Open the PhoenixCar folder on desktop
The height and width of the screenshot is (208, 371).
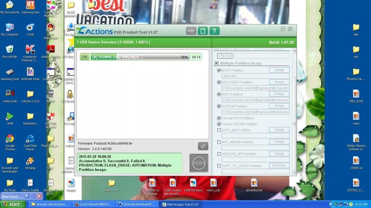[x=356, y=74]
